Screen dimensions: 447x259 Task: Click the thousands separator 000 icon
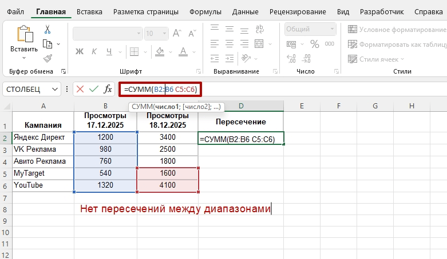point(330,44)
